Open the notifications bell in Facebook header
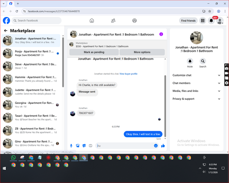This screenshot has height=183, width=229. coord(211,21)
